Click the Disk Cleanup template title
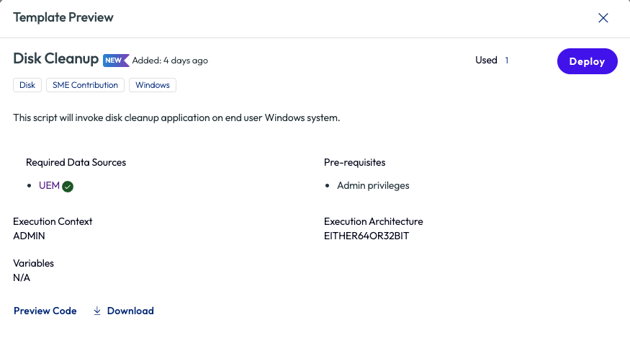The image size is (630, 338). coord(56,59)
